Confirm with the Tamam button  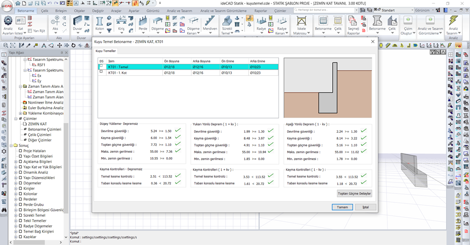pyautogui.click(x=342, y=207)
